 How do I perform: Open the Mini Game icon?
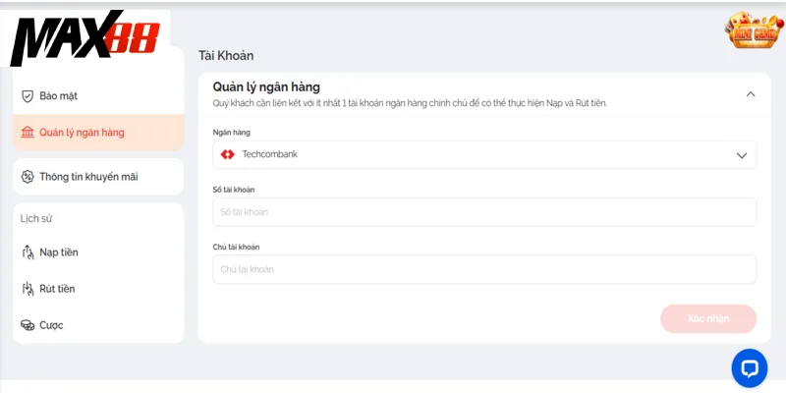tap(754, 30)
